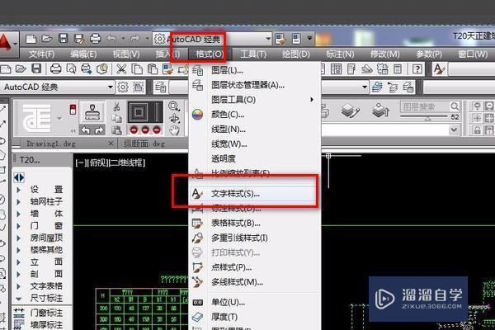
Task: Click 门窗标注 in T20 panel
Action: pos(47,313)
